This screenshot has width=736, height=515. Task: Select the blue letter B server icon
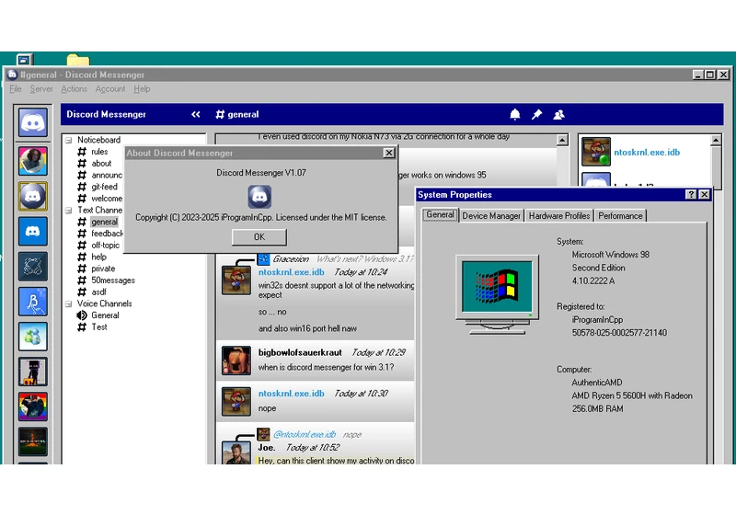(33, 302)
